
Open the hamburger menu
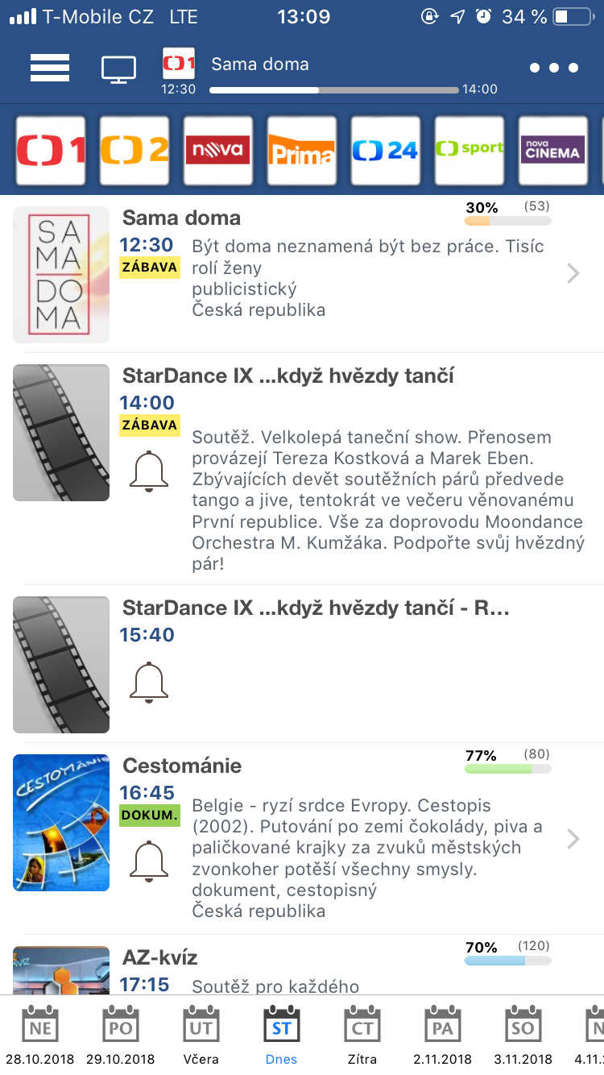click(x=50, y=68)
